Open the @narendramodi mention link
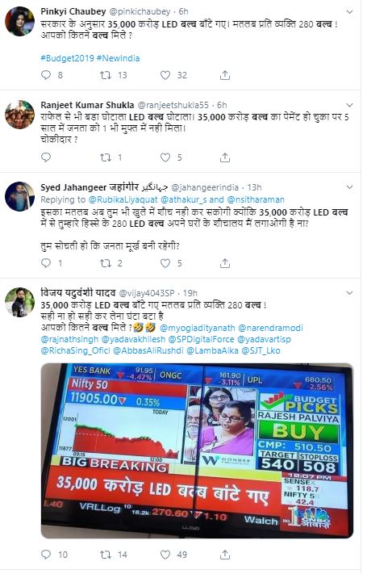The width and height of the screenshot is (367, 574). pyautogui.click(x=270, y=328)
